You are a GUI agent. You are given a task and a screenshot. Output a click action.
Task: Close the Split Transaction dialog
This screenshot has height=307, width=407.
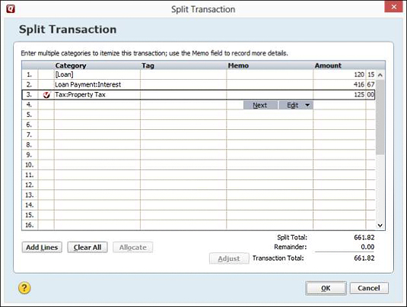(x=393, y=7)
